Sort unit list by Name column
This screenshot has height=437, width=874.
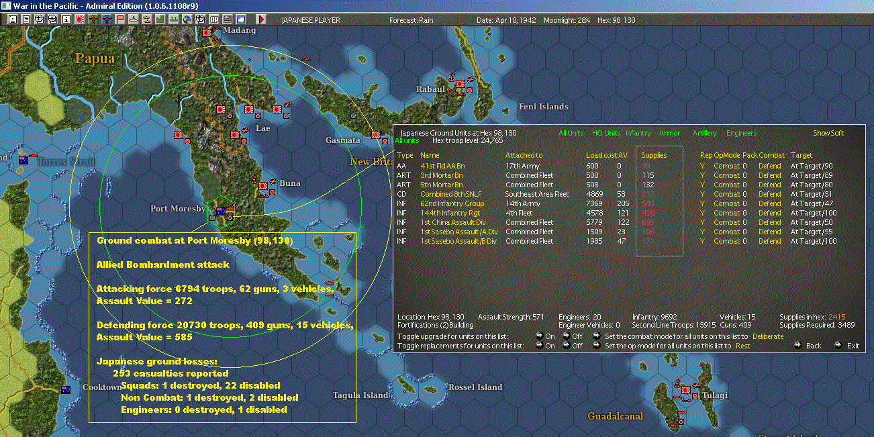pos(430,155)
